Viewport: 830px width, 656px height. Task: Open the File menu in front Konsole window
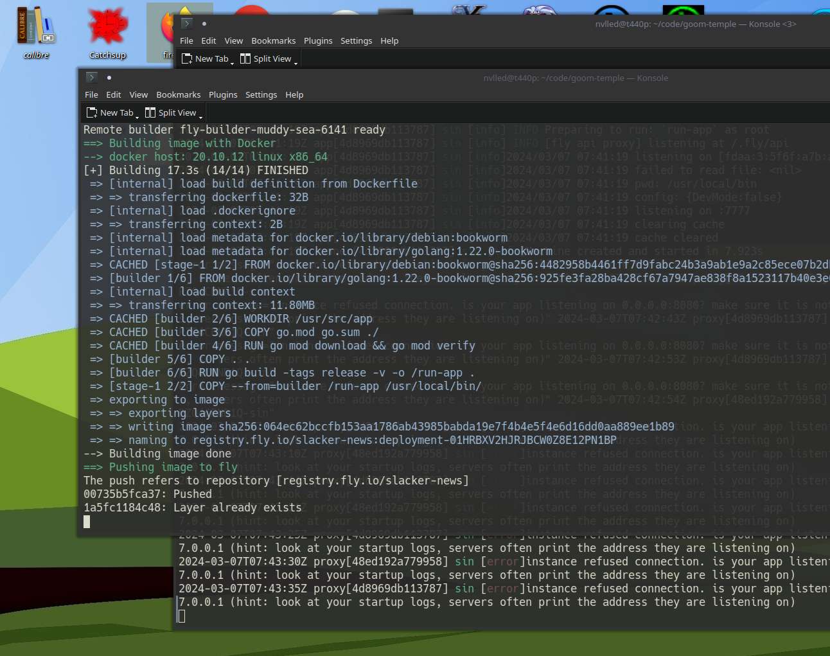pyautogui.click(x=91, y=94)
